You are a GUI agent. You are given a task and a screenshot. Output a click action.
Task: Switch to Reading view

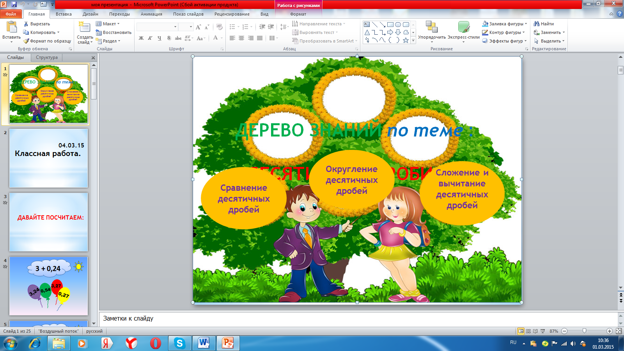[x=535, y=331]
